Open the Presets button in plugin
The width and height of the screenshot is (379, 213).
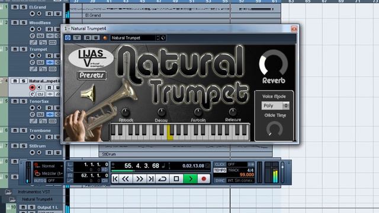click(x=92, y=75)
